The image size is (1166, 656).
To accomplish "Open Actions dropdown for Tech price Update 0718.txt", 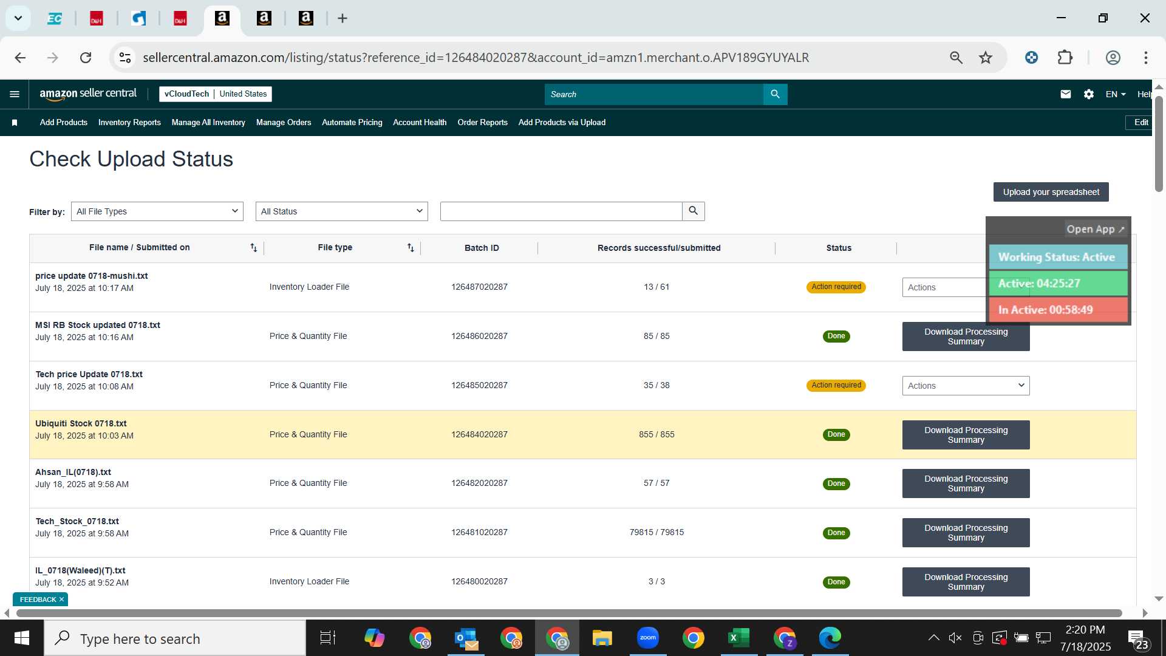I will pyautogui.click(x=966, y=386).
